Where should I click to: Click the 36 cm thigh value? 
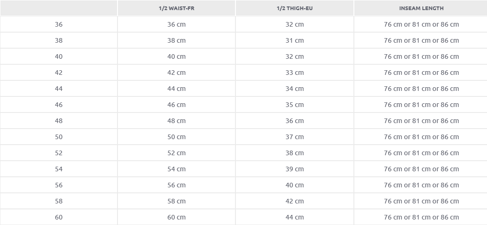[294, 121]
